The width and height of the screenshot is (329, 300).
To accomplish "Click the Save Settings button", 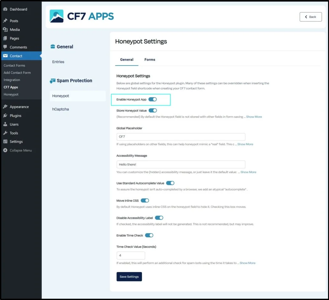I will tap(129, 276).
